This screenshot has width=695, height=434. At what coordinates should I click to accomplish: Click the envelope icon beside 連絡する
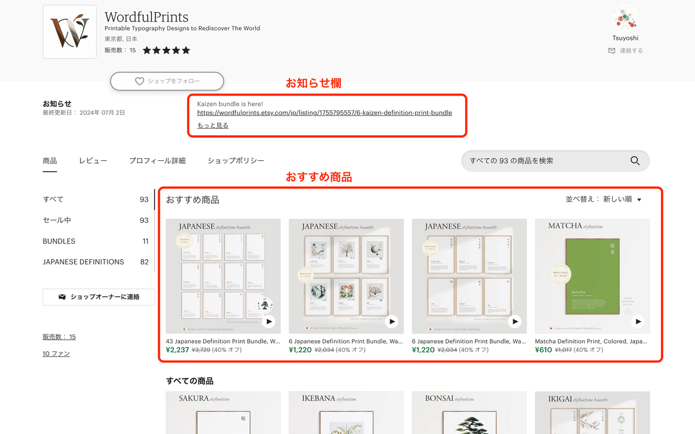point(611,50)
